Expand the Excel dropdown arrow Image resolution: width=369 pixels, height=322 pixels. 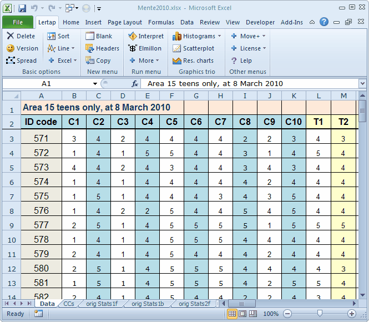[75, 61]
